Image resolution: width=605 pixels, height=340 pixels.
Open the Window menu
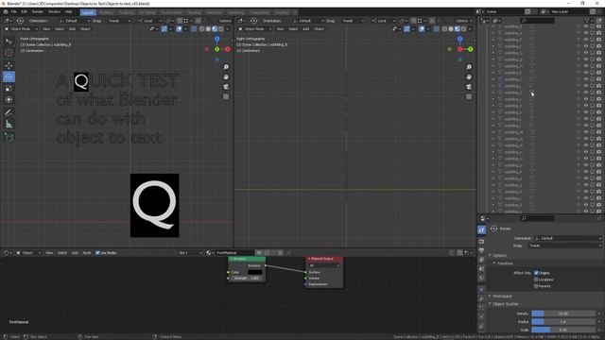click(x=54, y=12)
